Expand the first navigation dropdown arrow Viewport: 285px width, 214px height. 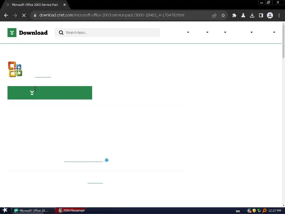[x=188, y=32]
